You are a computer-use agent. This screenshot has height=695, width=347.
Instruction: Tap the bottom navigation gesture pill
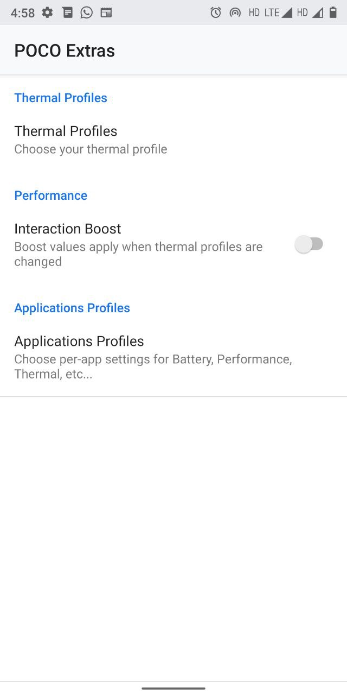[173, 688]
